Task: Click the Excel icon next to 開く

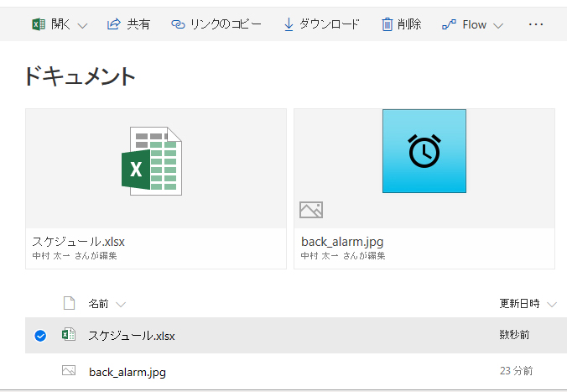Action: [x=39, y=24]
